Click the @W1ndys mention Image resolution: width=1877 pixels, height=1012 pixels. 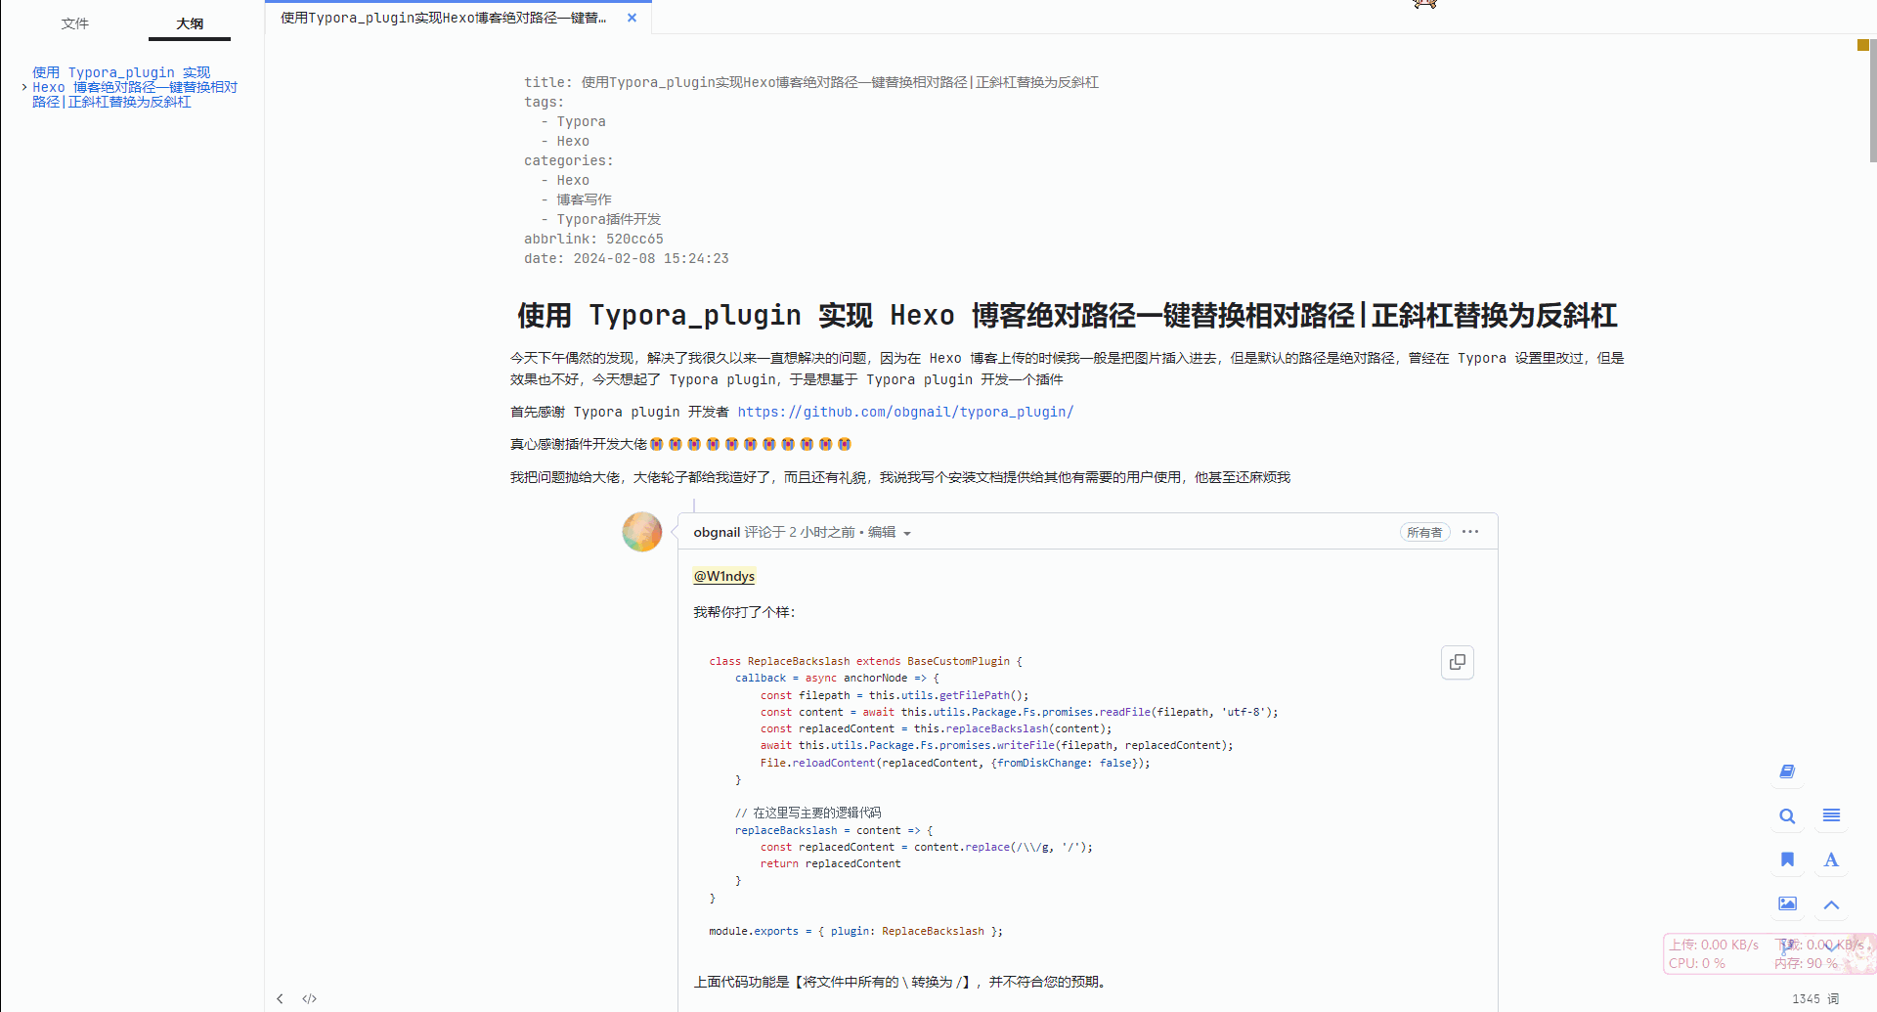[723, 576]
